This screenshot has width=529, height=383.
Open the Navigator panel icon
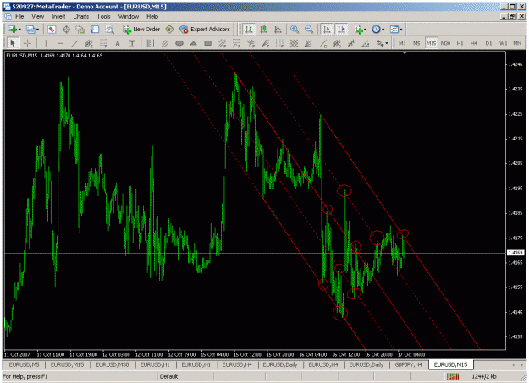[80, 30]
